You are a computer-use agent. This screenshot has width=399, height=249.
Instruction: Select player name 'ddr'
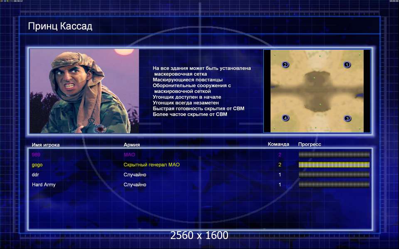pyautogui.click(x=35, y=175)
